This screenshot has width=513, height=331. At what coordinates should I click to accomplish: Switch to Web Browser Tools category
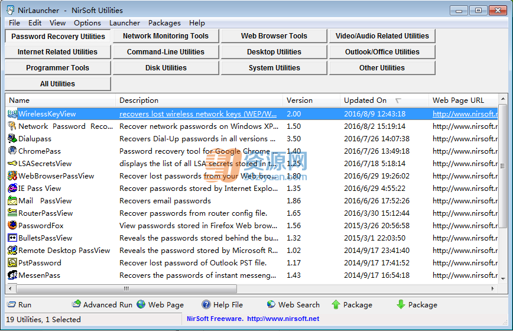pyautogui.click(x=274, y=36)
